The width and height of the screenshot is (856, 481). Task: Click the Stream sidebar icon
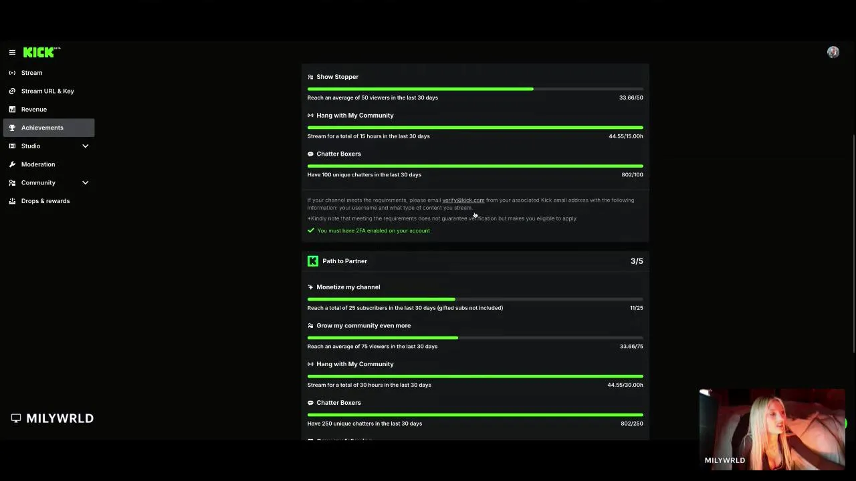point(12,73)
